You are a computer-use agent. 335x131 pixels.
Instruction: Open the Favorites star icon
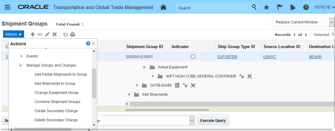266,7
